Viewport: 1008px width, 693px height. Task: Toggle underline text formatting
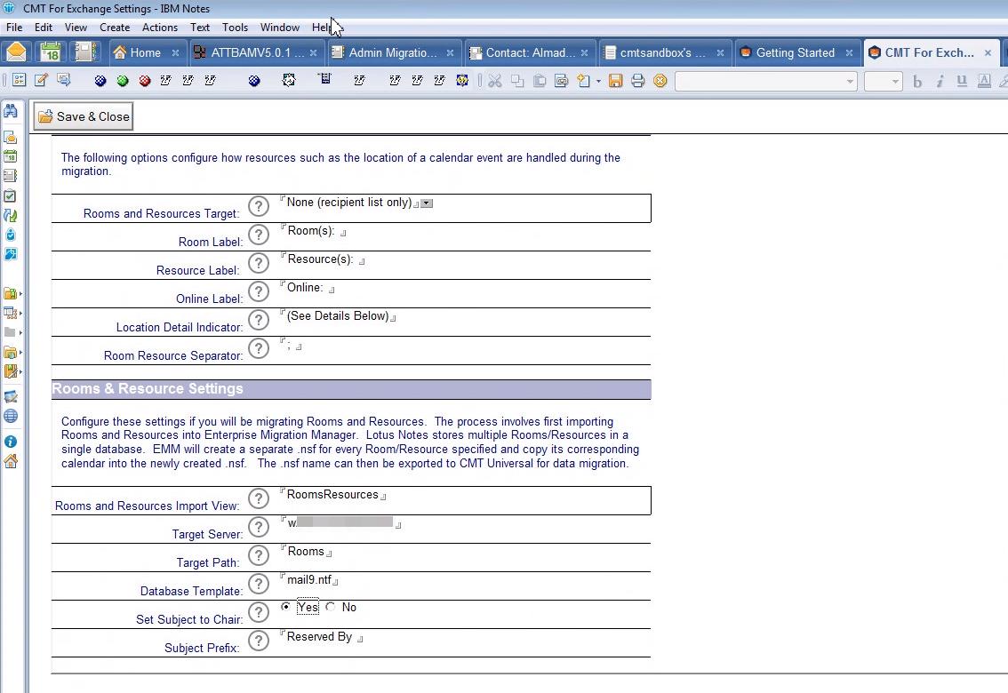pyautogui.click(x=962, y=81)
